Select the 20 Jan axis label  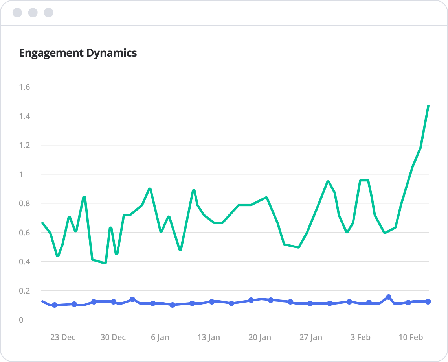coord(260,337)
